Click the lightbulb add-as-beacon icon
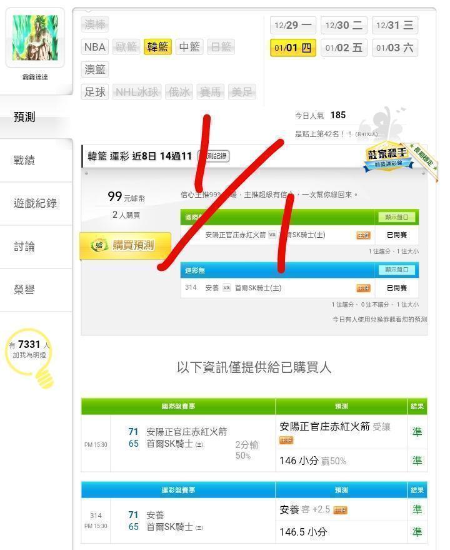Image resolution: width=450 pixels, height=550 pixels. pos(30,358)
